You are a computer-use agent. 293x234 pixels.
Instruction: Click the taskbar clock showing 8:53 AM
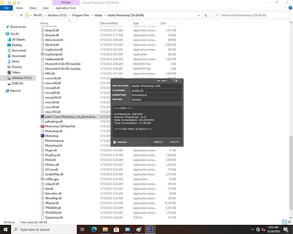273,229
